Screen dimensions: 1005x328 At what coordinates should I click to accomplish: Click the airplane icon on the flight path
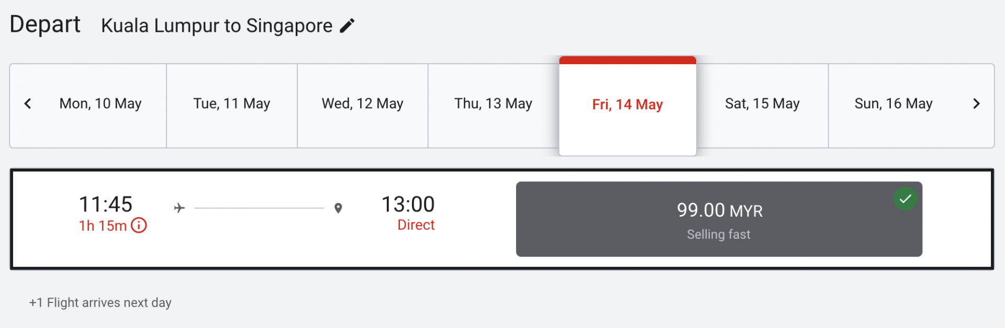pos(178,207)
